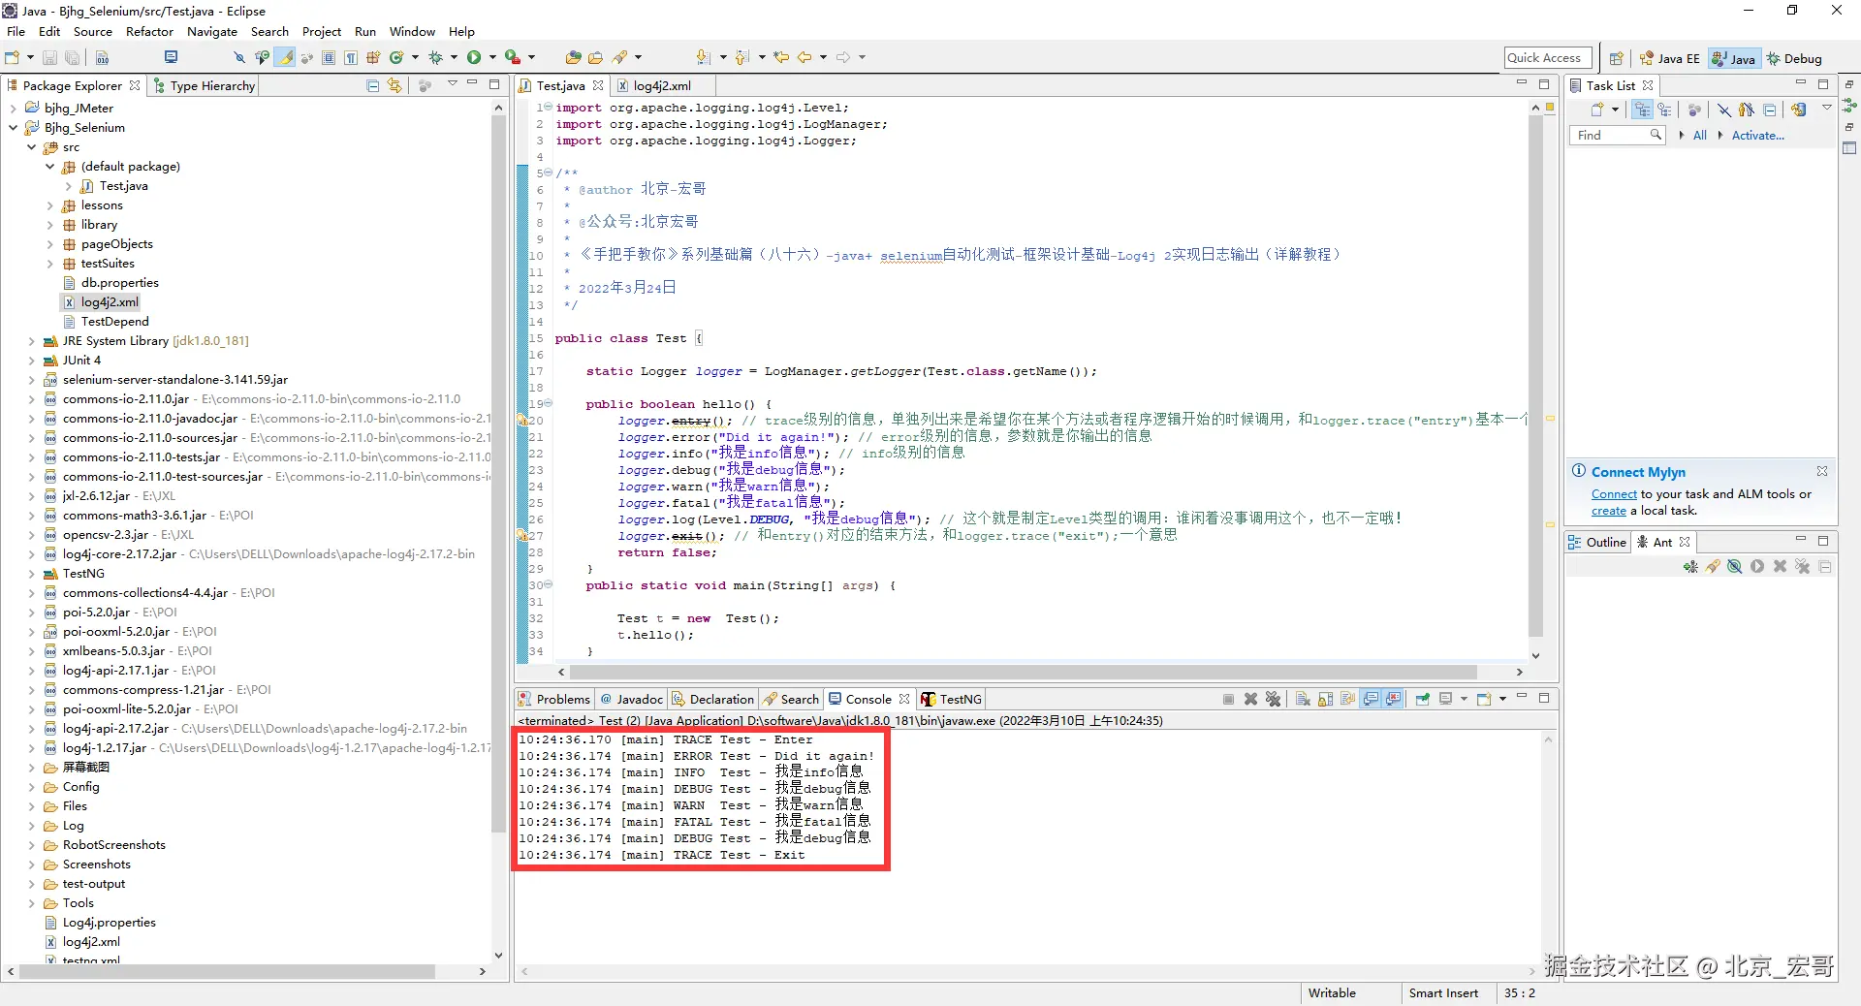This screenshot has width=1861, height=1006.
Task: Click the Open Perspective icon
Action: pos(1616,58)
